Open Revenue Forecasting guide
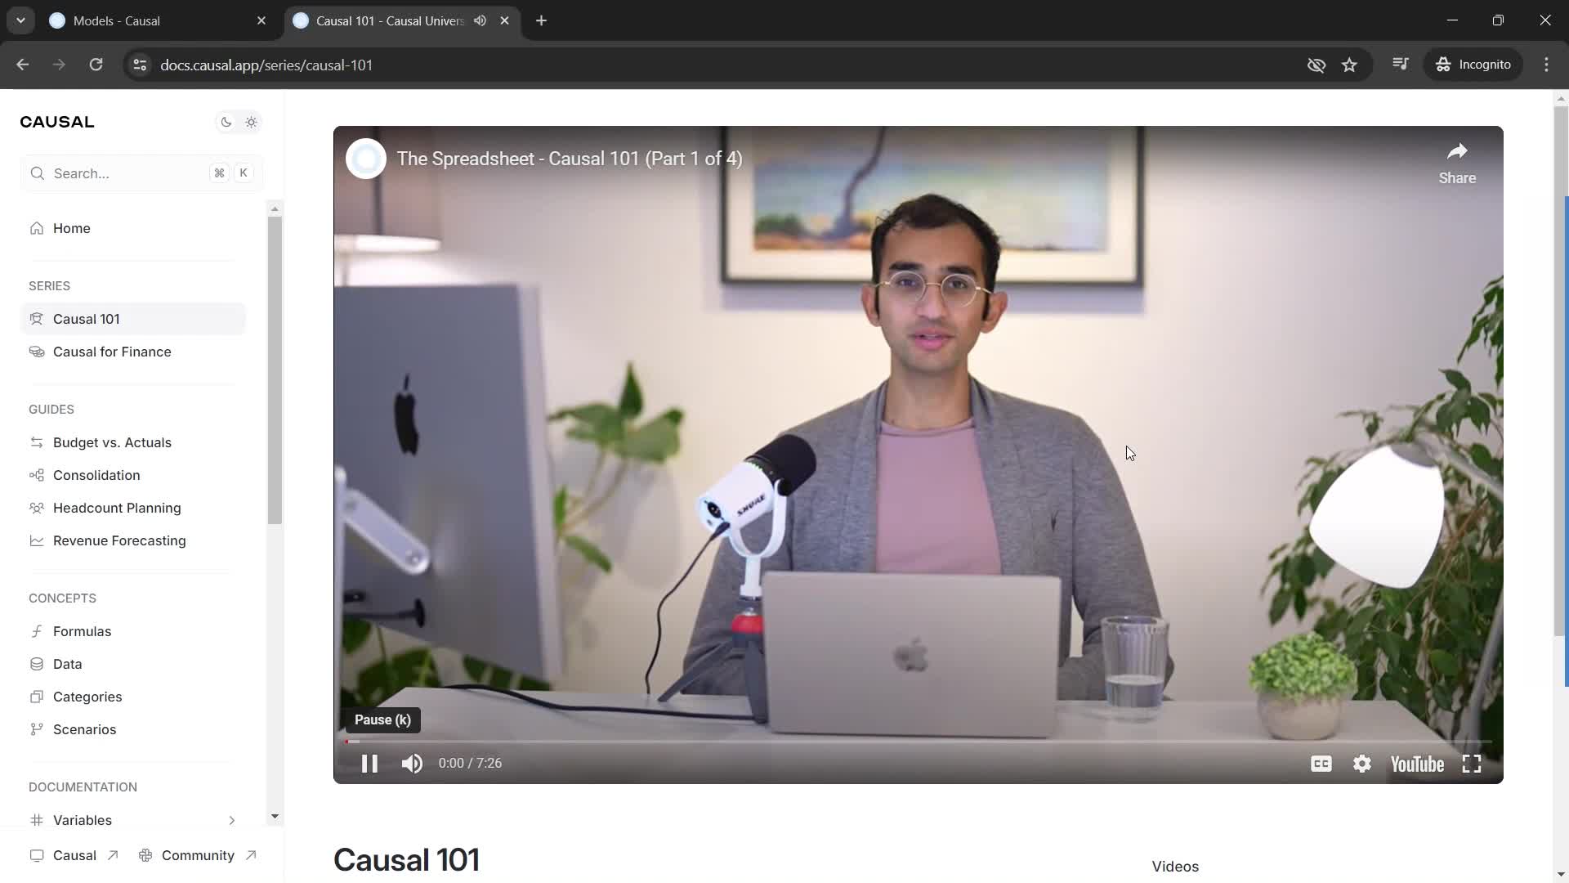Image resolution: width=1569 pixels, height=883 pixels. click(x=119, y=540)
